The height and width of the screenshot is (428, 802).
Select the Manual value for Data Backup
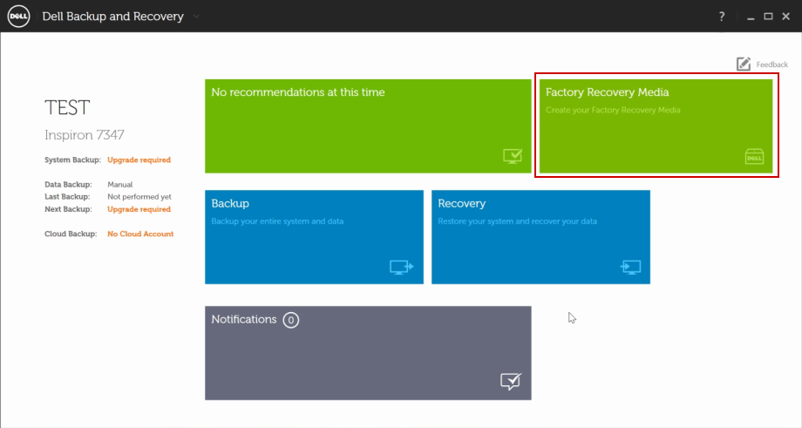coord(119,185)
